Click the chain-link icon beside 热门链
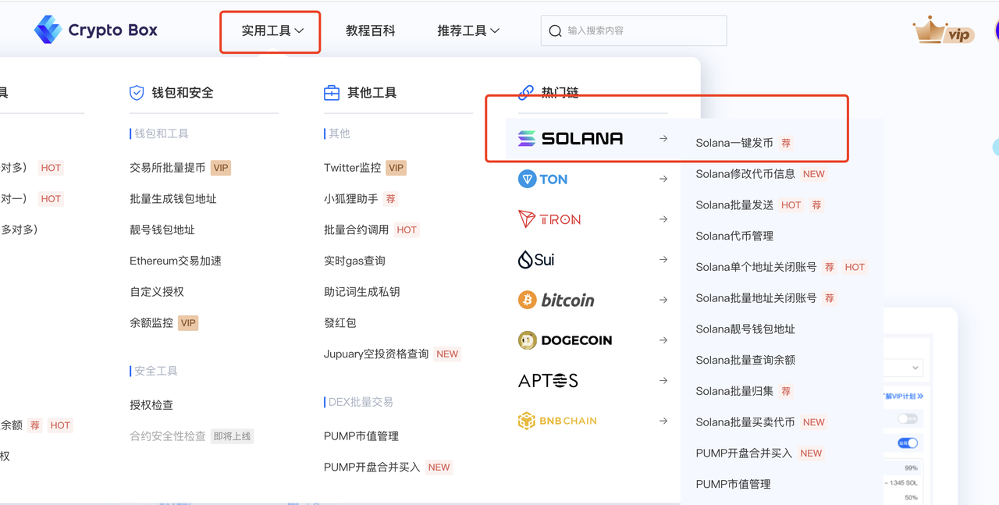The height and width of the screenshot is (505, 999). (x=526, y=93)
